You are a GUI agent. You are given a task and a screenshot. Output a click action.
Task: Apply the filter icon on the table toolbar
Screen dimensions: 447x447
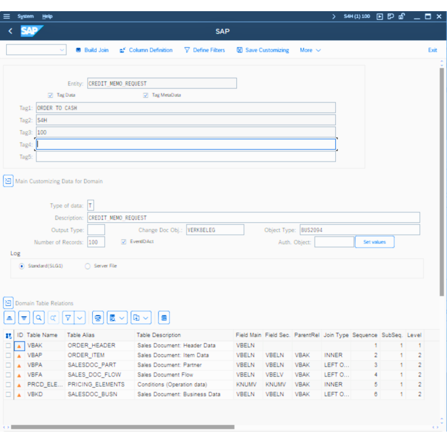(x=68, y=317)
